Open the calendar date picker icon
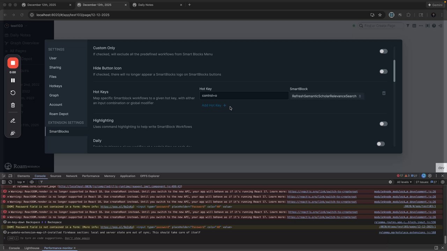Viewport: 447px width, 251px height. coord(414,26)
